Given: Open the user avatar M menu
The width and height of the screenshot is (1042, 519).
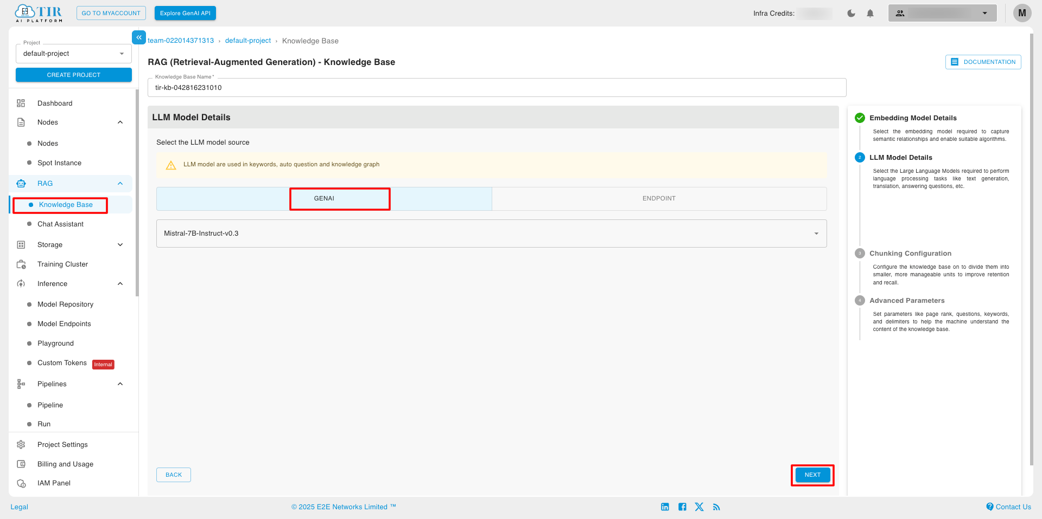Looking at the screenshot, I should pyautogui.click(x=1022, y=13).
